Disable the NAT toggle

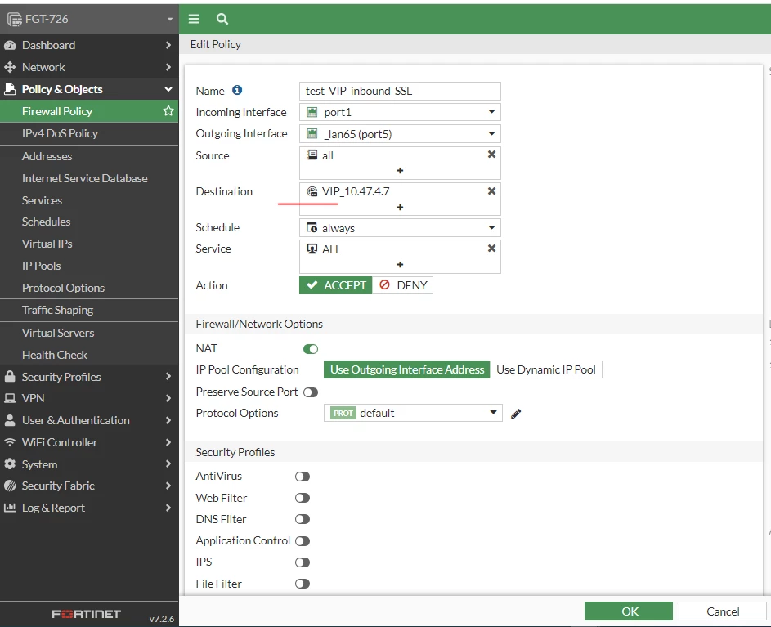(x=311, y=349)
